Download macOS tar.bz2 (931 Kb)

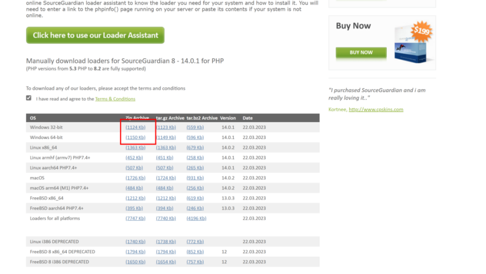tap(195, 178)
